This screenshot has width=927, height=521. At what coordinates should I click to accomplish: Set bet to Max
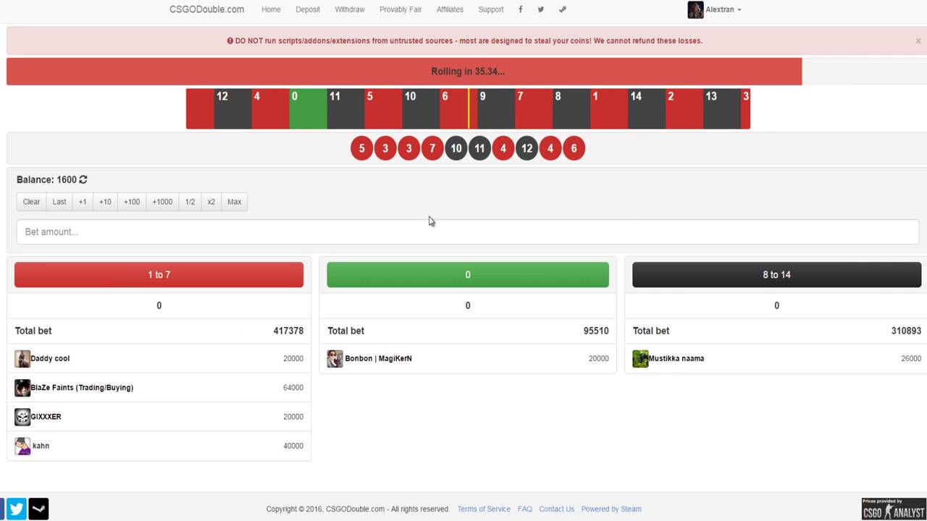[234, 202]
